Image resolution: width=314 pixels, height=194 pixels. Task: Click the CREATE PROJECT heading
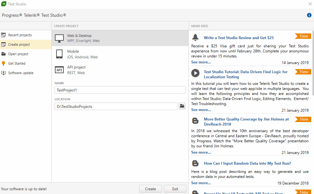coord(66,26)
